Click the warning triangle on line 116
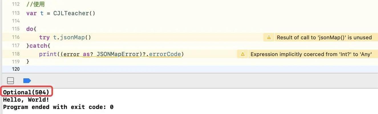The image size is (378, 114). [x=269, y=37]
